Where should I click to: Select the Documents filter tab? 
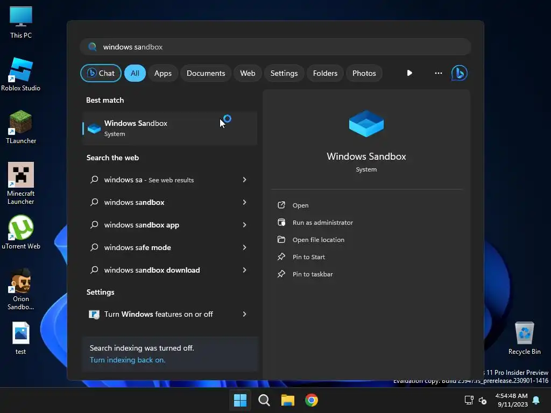click(206, 73)
